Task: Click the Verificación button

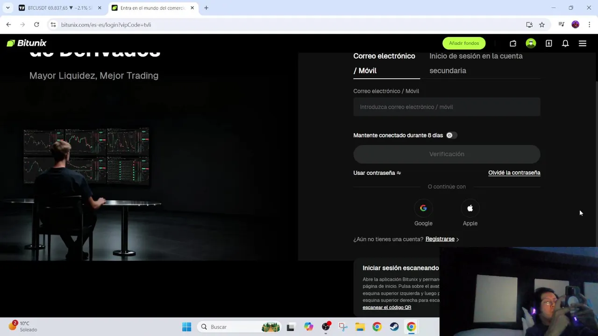Action: pyautogui.click(x=447, y=154)
